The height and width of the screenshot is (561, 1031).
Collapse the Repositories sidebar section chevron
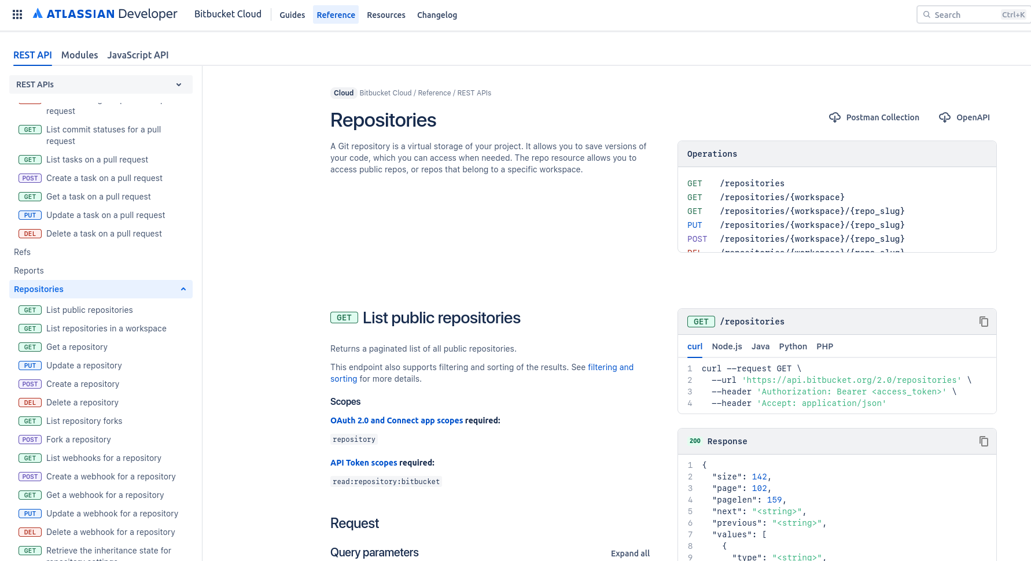pyautogui.click(x=183, y=289)
